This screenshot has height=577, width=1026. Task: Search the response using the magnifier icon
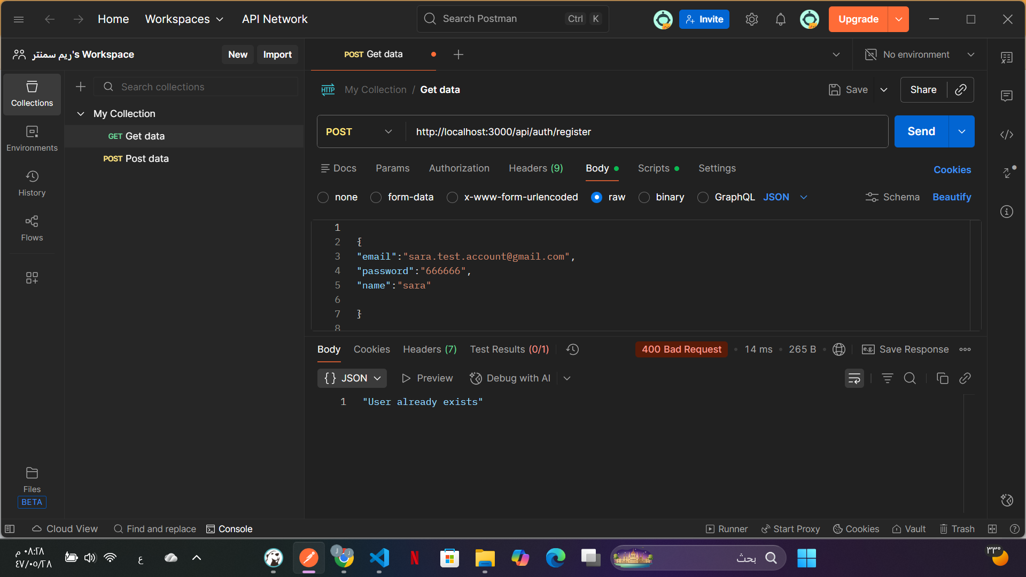pos(910,378)
